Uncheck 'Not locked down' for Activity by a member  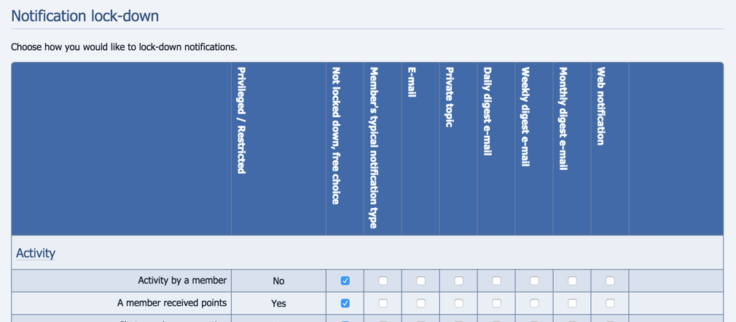click(x=345, y=281)
